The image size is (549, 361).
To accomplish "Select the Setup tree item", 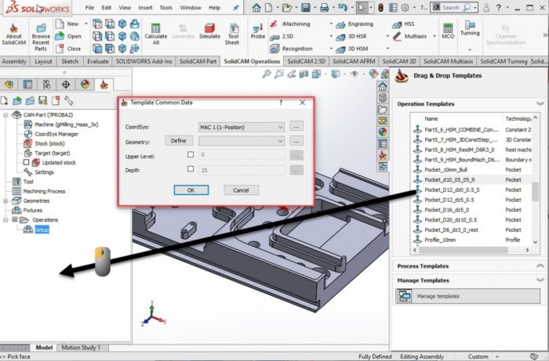I will (x=42, y=229).
